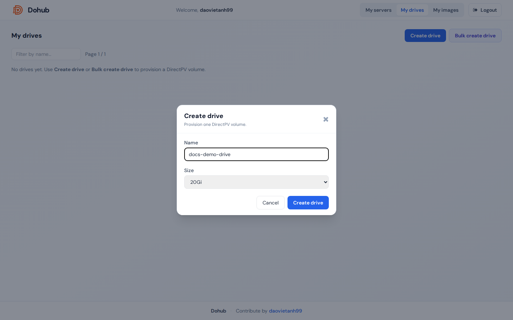Click the Dohub logo icon in header
The image size is (513, 320).
18,10
